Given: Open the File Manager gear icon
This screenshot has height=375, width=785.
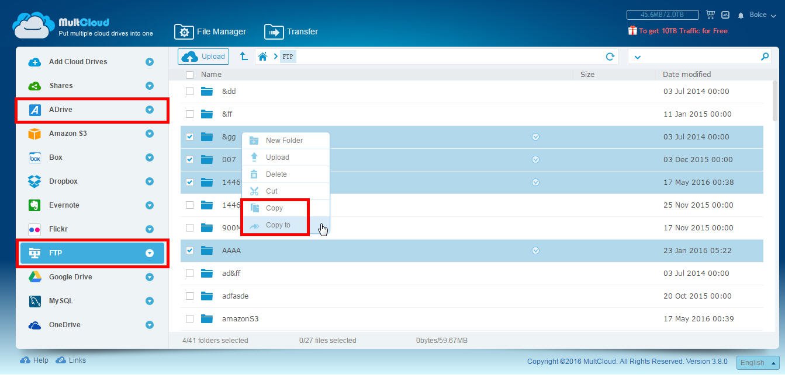Looking at the screenshot, I should (x=184, y=31).
